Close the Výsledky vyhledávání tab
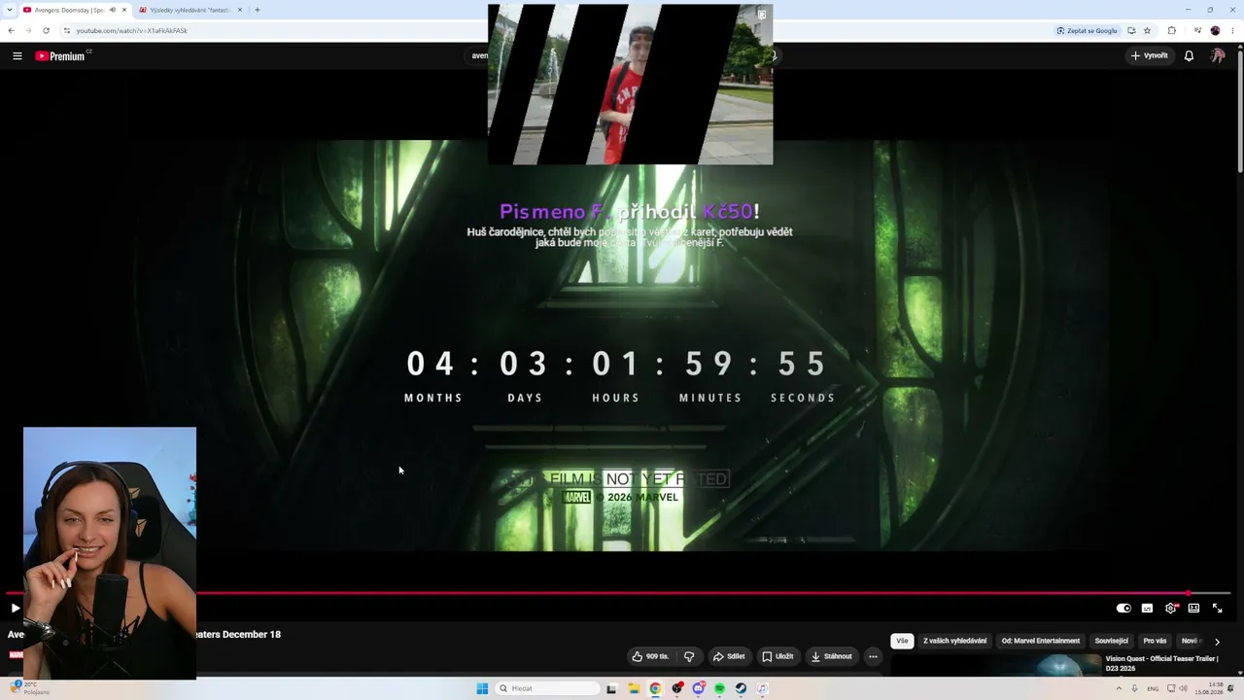Viewport: 1244px width, 700px height. click(x=240, y=10)
